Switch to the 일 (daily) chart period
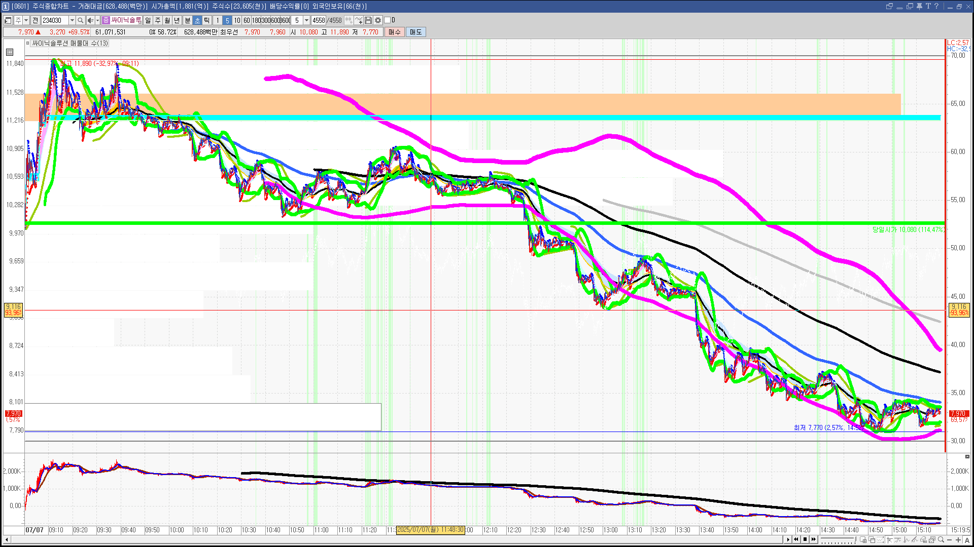974x547 pixels. [148, 20]
